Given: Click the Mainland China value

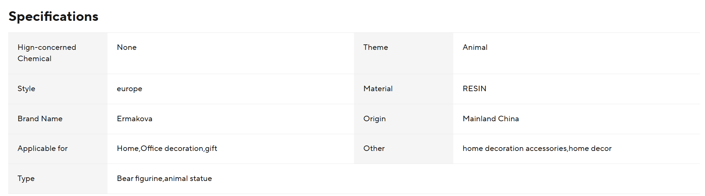Looking at the screenshot, I should [491, 119].
